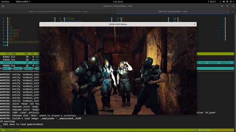Close the DOOM 3: BFG Edition window
This screenshot has width=236, height=132.
point(194,24)
